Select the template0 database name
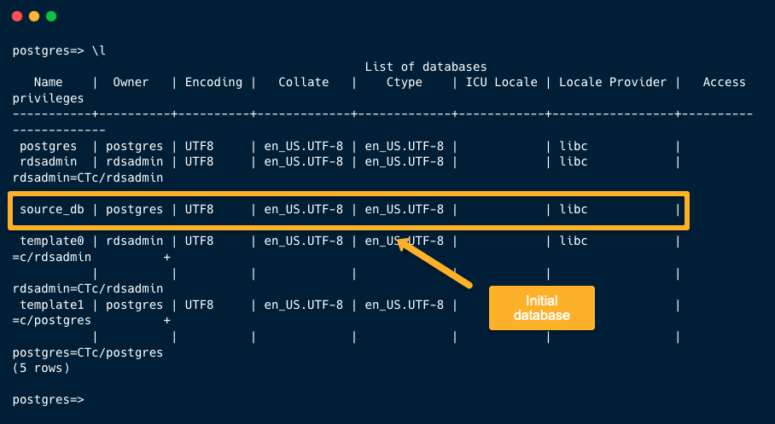This screenshot has width=775, height=424. tap(52, 241)
